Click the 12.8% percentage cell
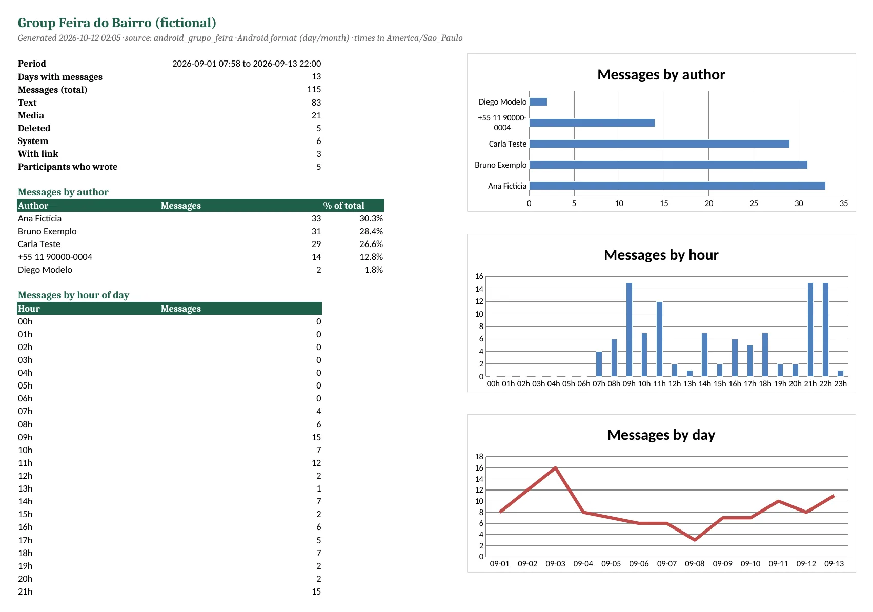The image size is (873, 612). click(371, 257)
